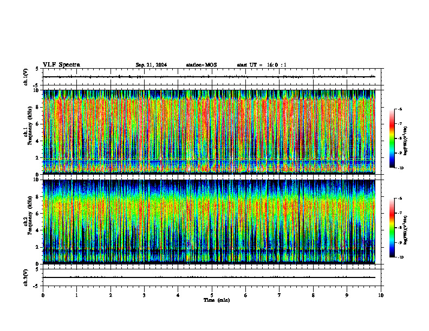Click the ch.3 voltage waveform trace
The height and width of the screenshot is (331, 429).
209,277
